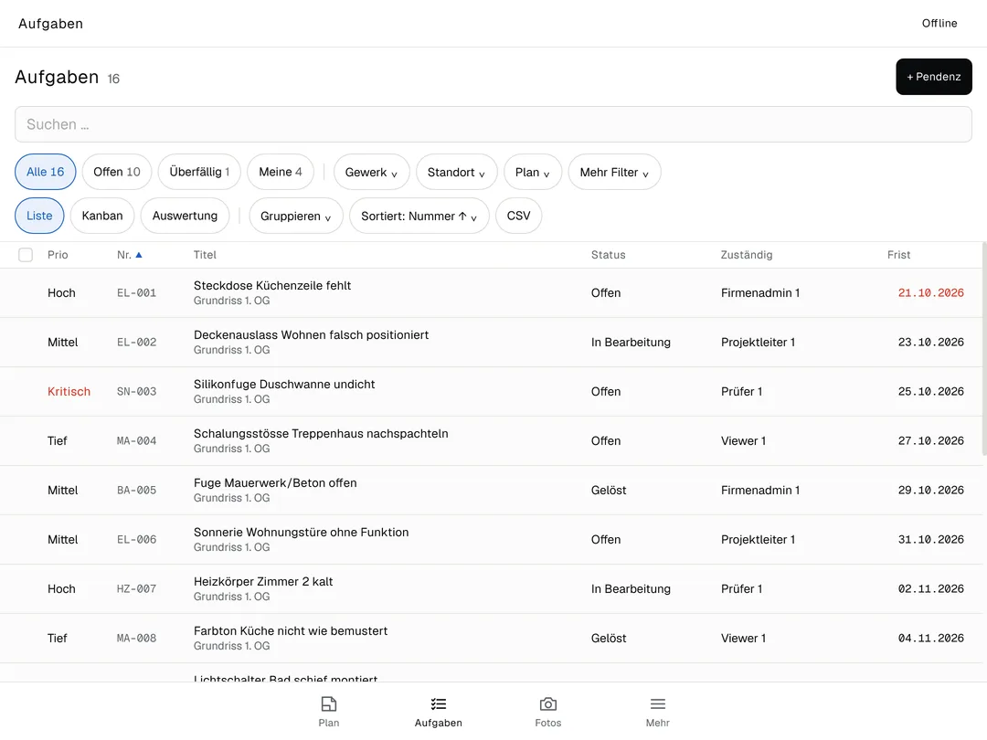Sort by the Titel column header
The width and height of the screenshot is (987, 740).
click(x=205, y=255)
